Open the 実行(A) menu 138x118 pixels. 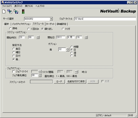pyautogui.click(x=29, y=6)
